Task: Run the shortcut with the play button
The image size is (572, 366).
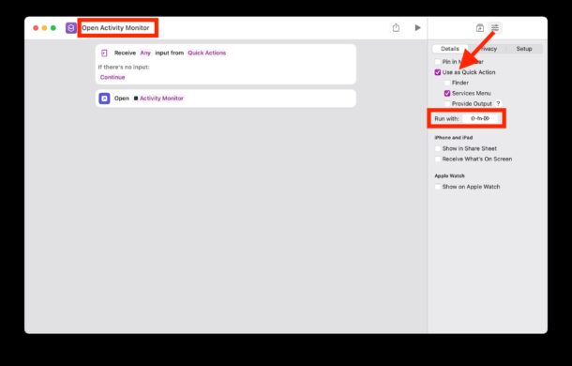Action: pyautogui.click(x=417, y=28)
